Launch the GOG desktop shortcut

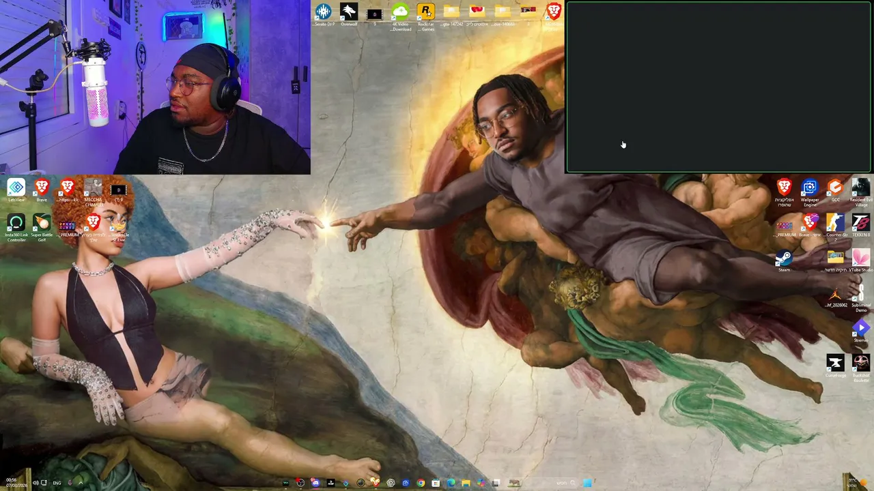coord(835,190)
